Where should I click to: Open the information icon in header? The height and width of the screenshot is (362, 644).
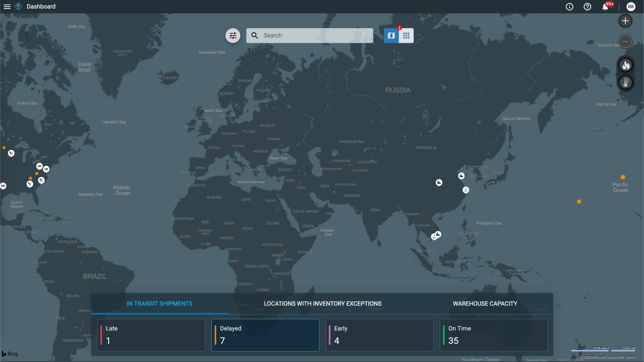tap(570, 7)
